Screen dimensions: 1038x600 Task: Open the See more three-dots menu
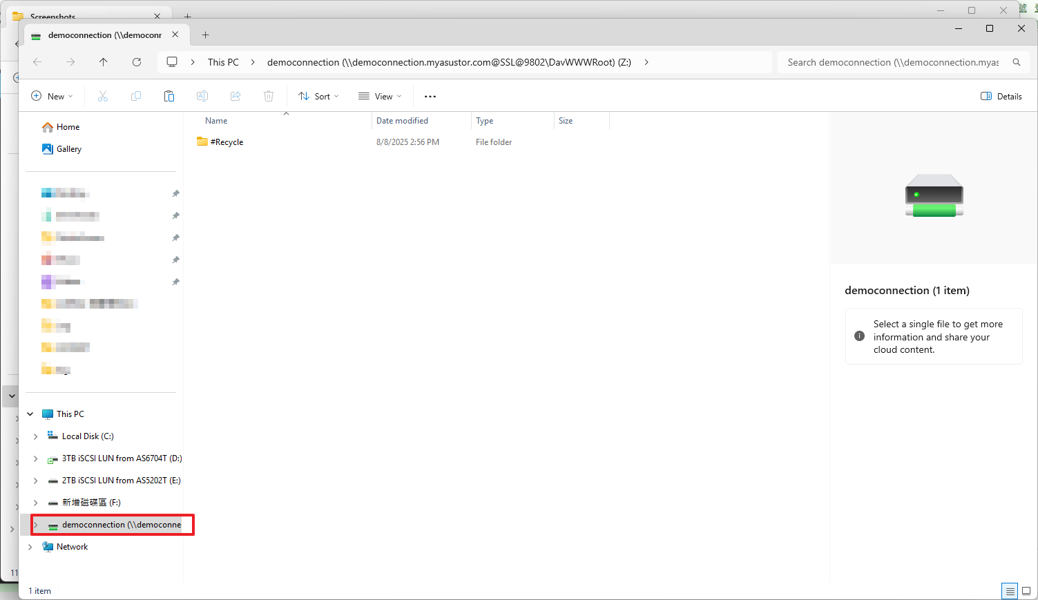point(430,97)
